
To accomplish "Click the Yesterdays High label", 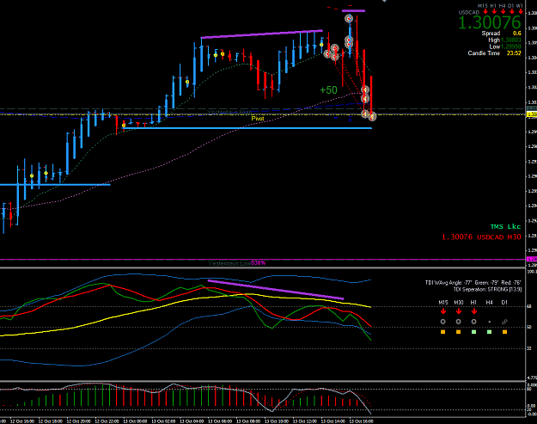I will click(229, 112).
